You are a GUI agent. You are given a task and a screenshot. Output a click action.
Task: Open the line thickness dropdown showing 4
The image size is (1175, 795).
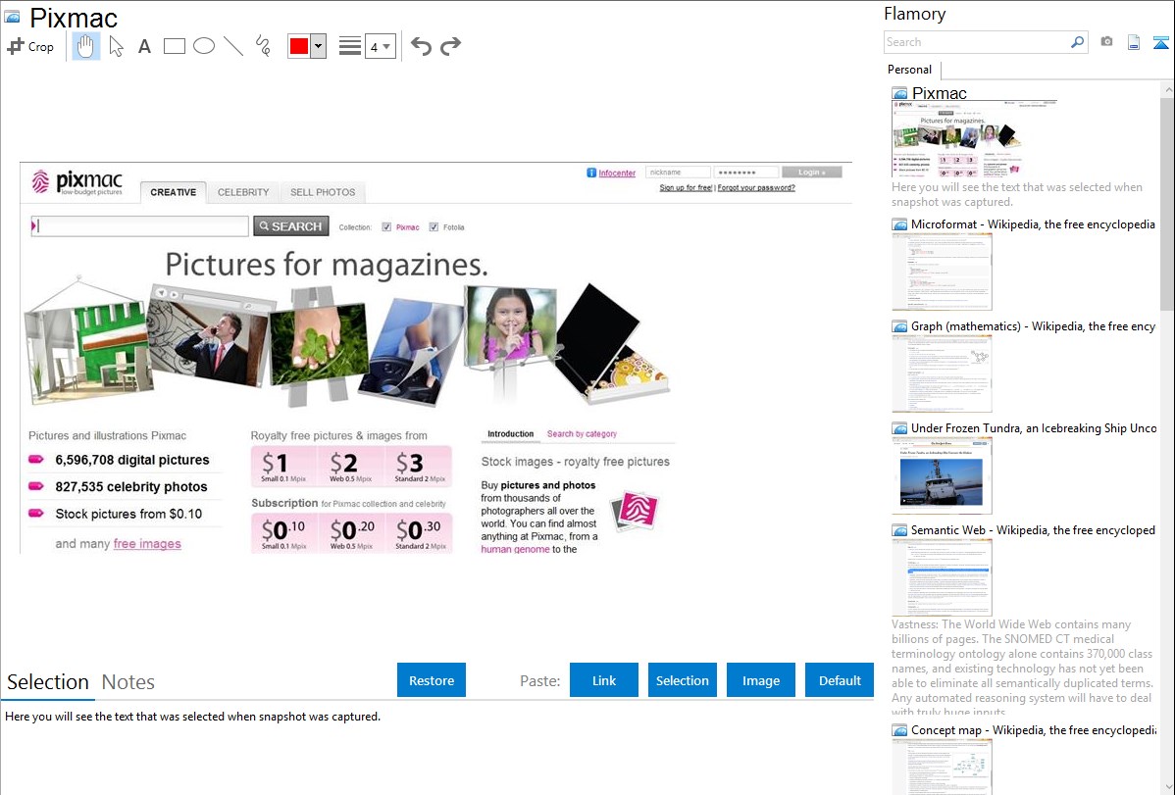(x=381, y=46)
